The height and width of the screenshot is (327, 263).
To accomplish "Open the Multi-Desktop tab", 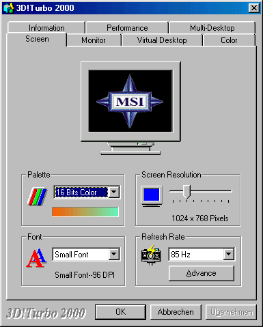I will 212,28.
